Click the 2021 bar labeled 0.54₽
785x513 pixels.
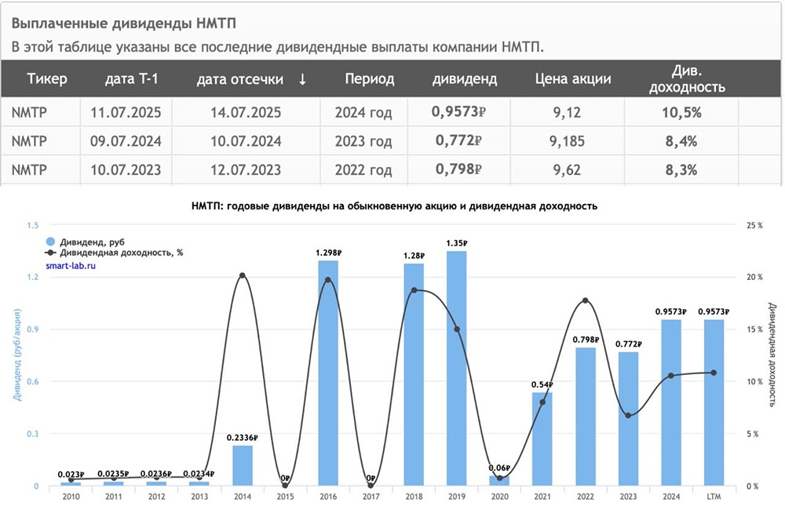(x=542, y=439)
